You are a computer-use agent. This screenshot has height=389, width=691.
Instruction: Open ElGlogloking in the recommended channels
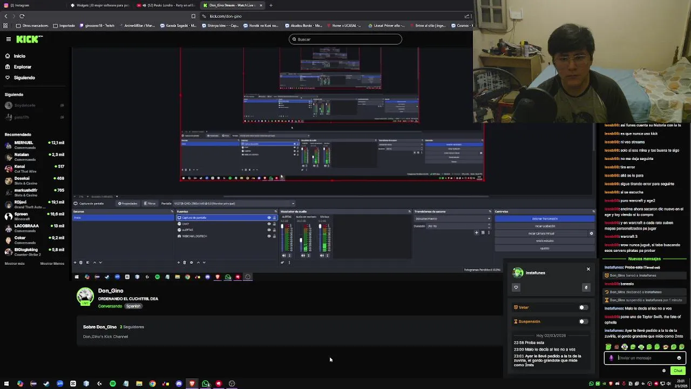35,252
